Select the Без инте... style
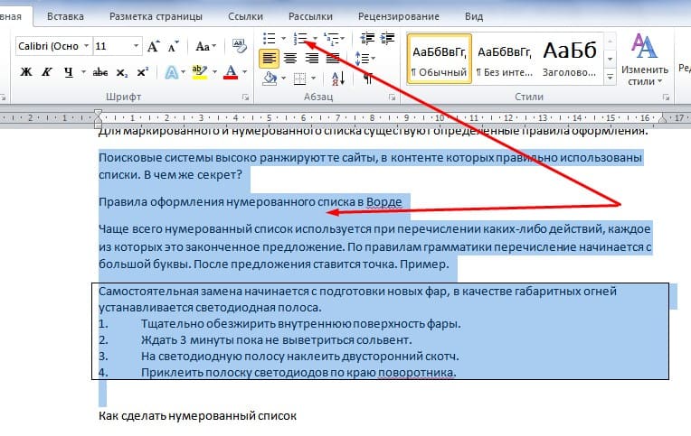 click(504, 59)
